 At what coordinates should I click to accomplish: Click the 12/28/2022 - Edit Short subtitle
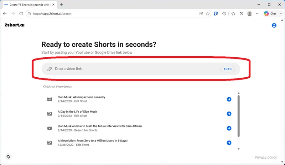click(x=73, y=145)
